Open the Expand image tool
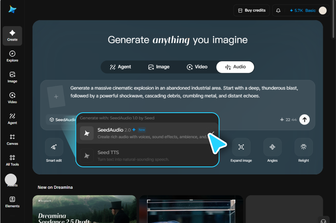 point(241,150)
